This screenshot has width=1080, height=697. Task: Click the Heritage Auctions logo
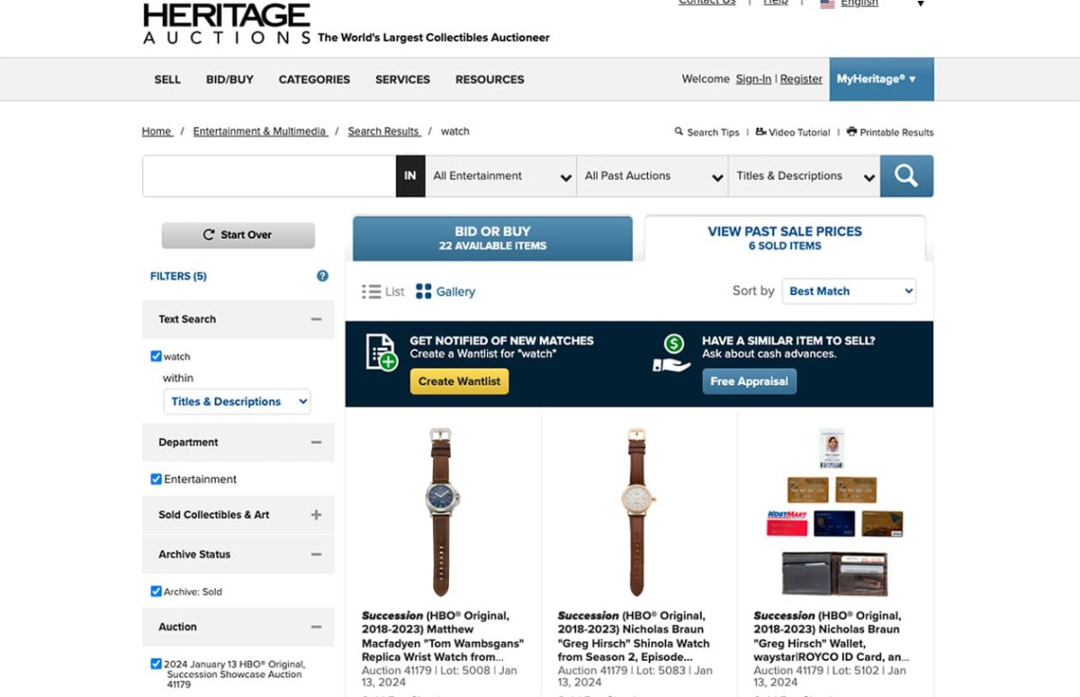[227, 24]
